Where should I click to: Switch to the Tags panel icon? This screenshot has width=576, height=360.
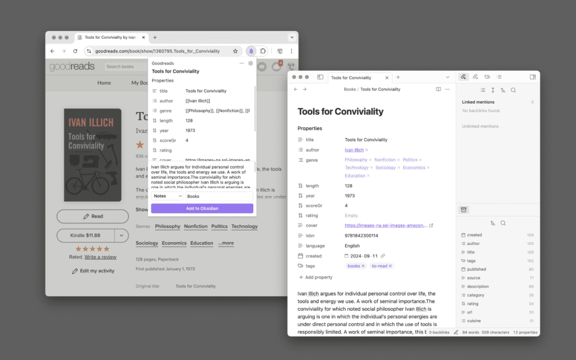point(487,77)
